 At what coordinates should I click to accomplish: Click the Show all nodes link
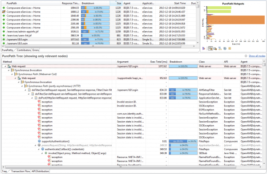[x=257, y=56]
